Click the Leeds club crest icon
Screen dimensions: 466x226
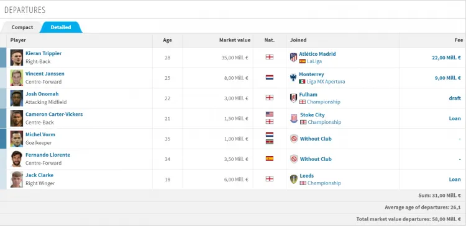pos(294,179)
